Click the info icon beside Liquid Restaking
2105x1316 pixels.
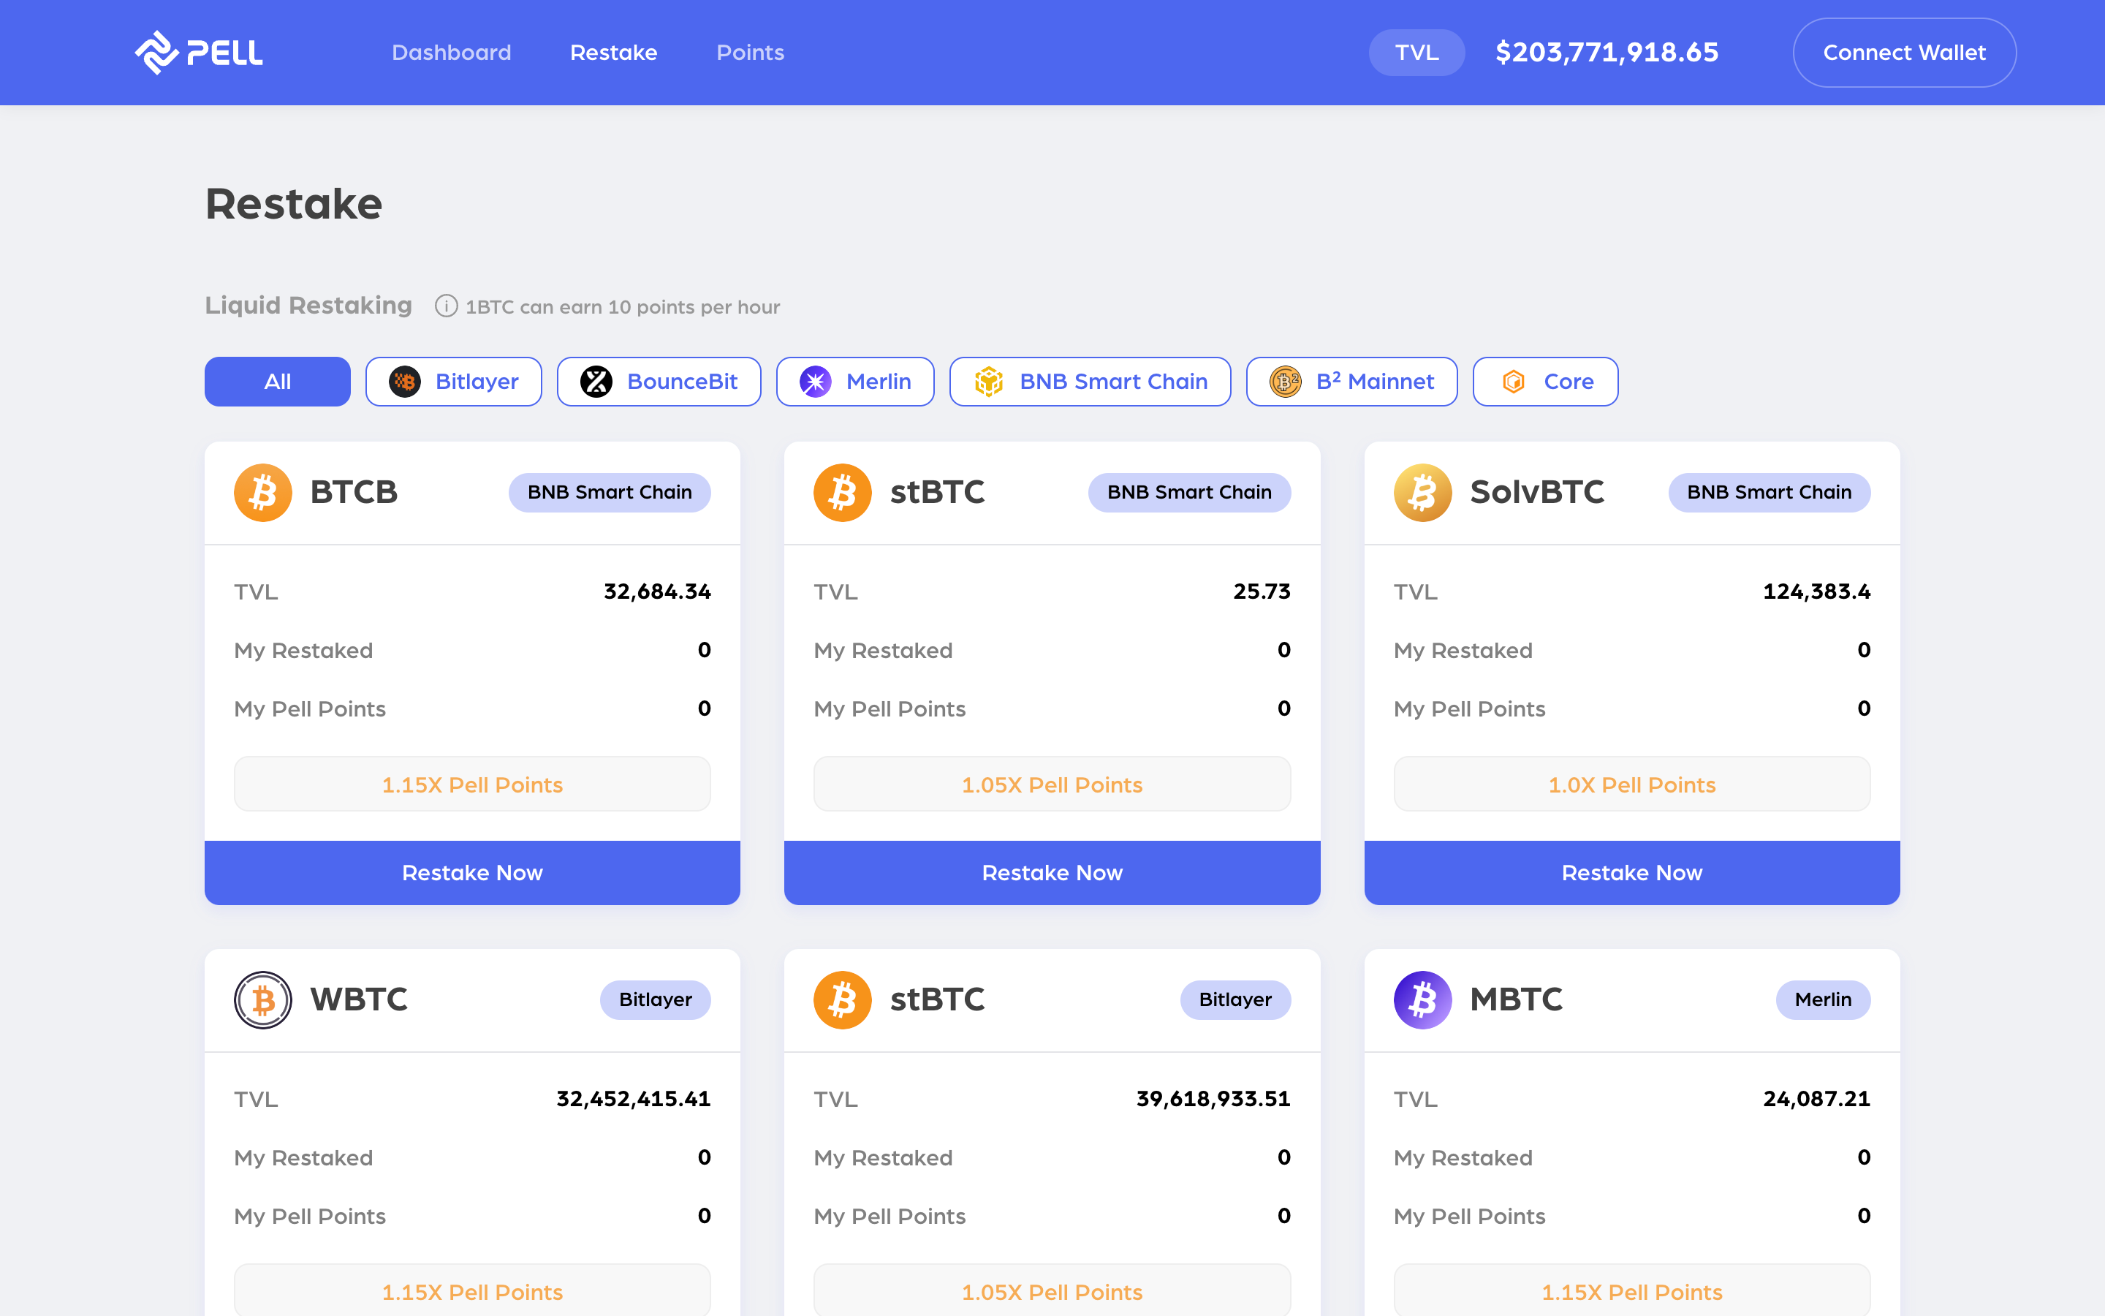[x=447, y=306]
